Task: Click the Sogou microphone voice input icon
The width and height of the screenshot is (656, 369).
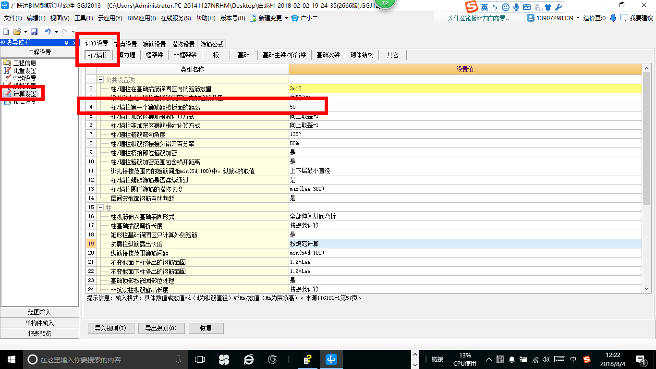Action: [x=516, y=7]
